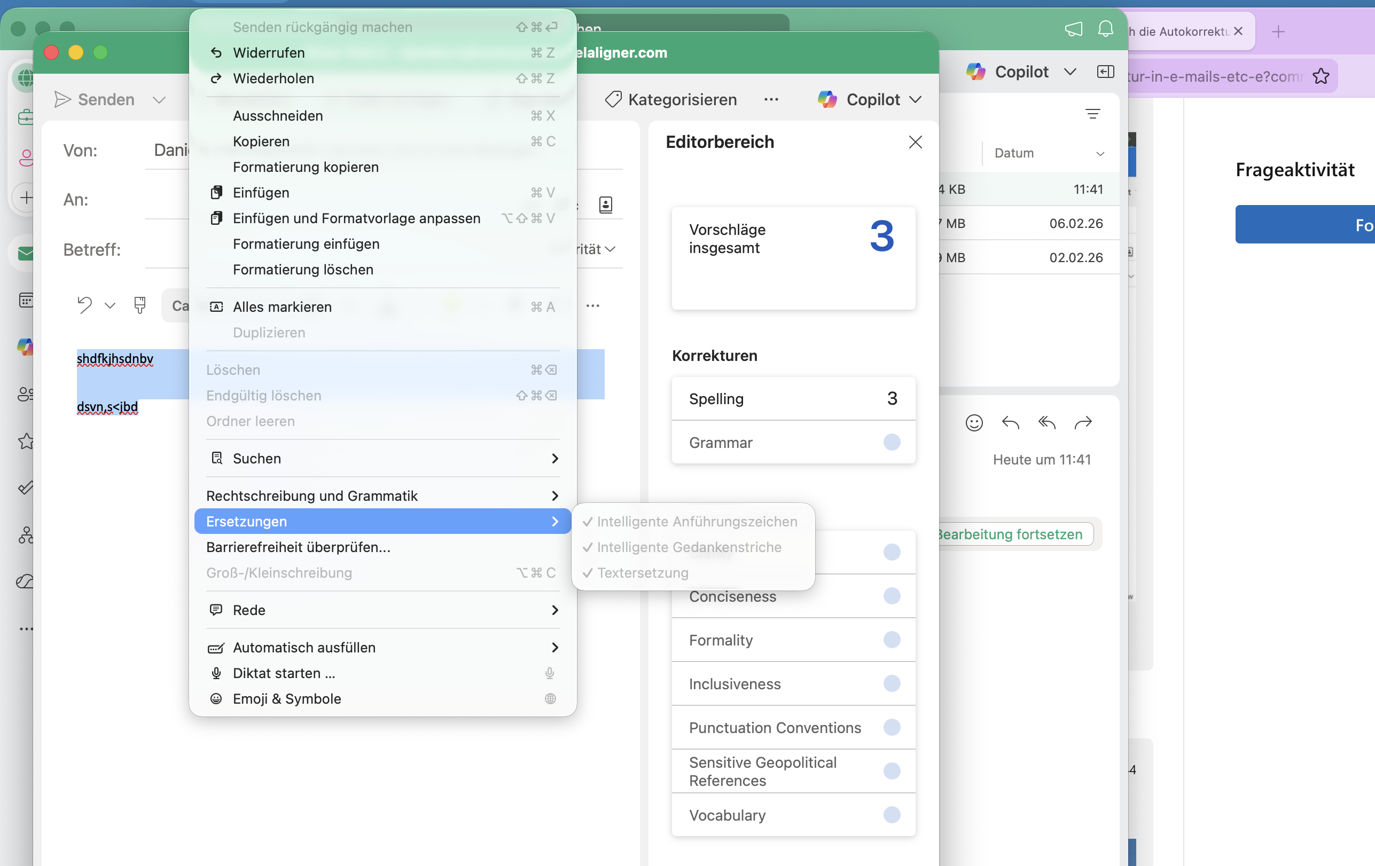
Task: Choose Barrierefreiheit überprüfen... menu item
Action: (298, 547)
